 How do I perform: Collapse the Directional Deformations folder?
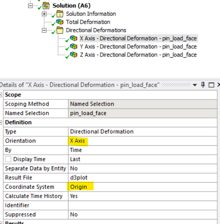click(x=44, y=30)
